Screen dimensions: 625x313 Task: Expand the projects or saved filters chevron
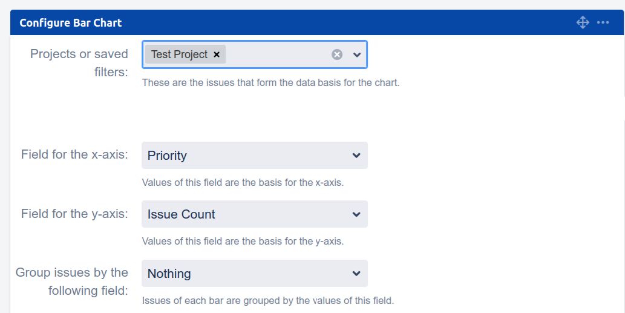point(357,54)
